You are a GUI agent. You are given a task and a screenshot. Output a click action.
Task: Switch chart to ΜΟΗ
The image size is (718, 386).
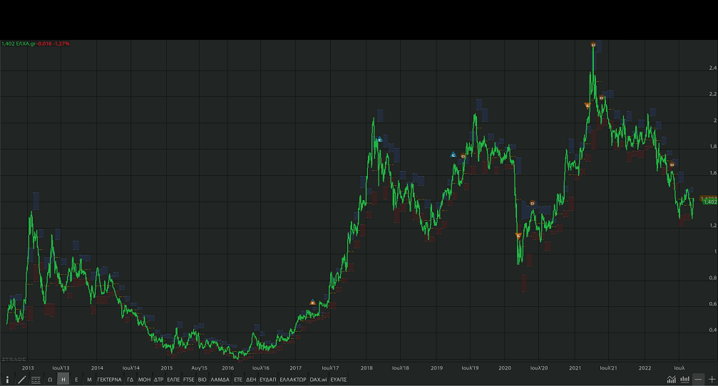click(x=144, y=380)
